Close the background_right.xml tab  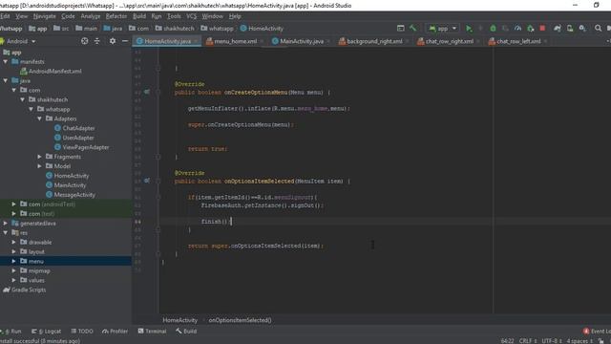[x=408, y=41]
